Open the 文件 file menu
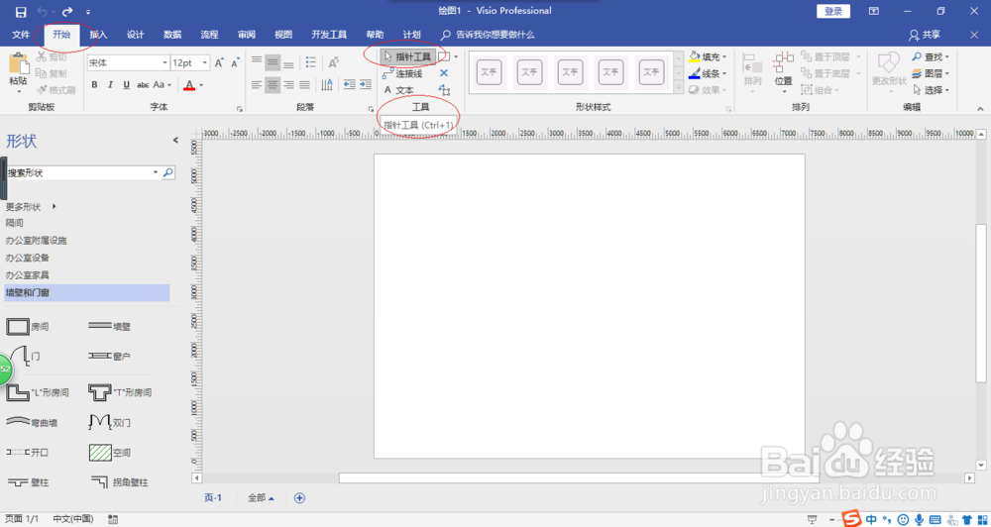Screen dimensions: 991x527 click(x=21, y=35)
